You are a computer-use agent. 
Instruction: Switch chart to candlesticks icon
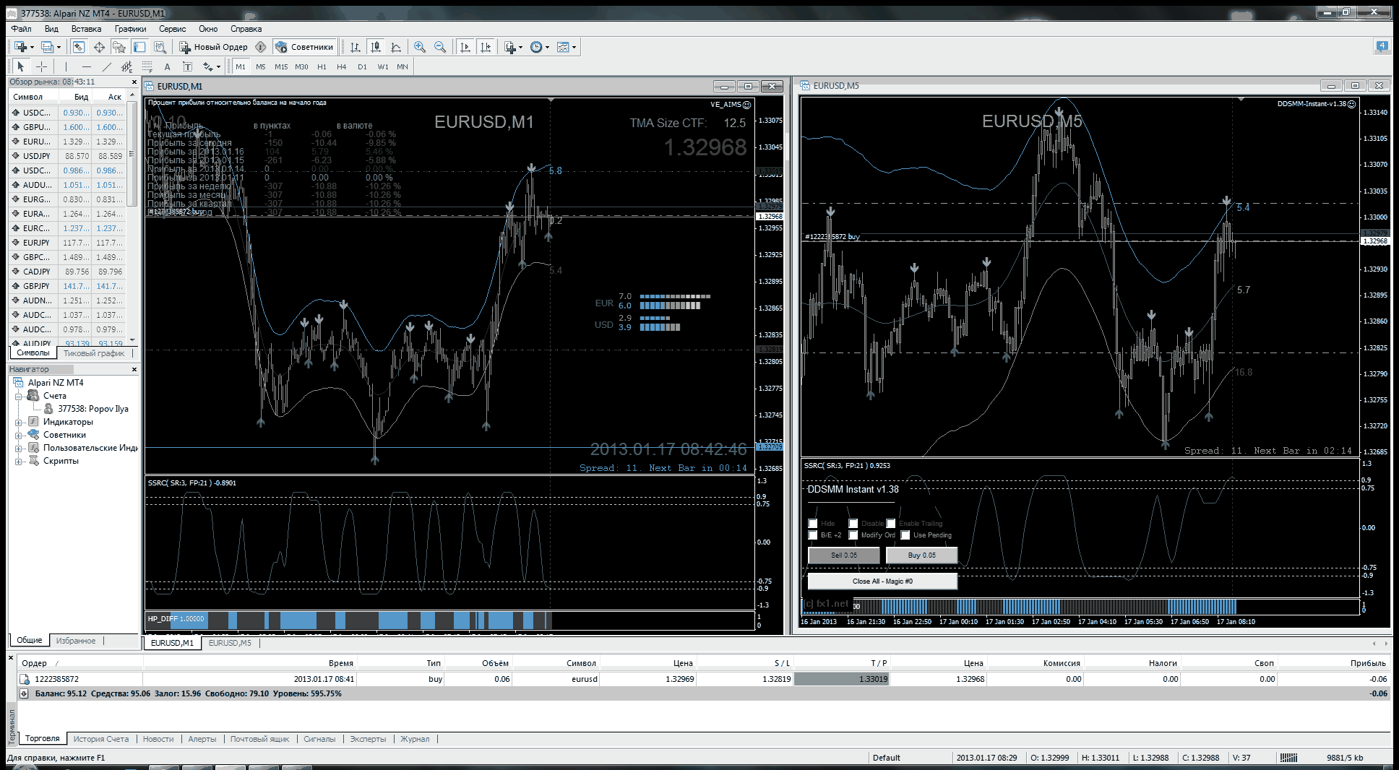click(376, 47)
